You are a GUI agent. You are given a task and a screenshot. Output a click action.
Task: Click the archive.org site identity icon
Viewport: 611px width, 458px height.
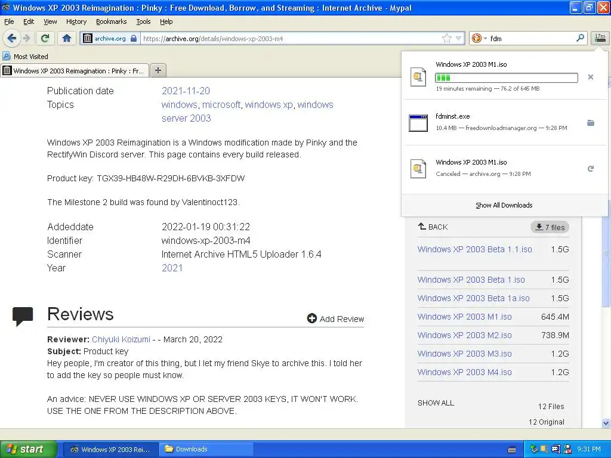pos(88,38)
